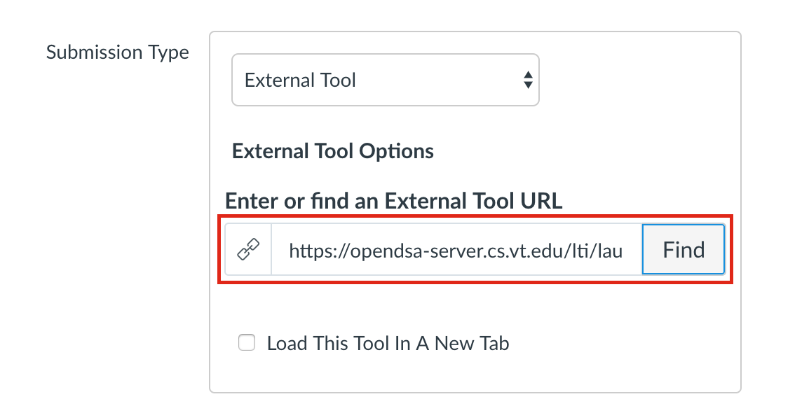Expand the Submission Type combo box

coord(386,80)
